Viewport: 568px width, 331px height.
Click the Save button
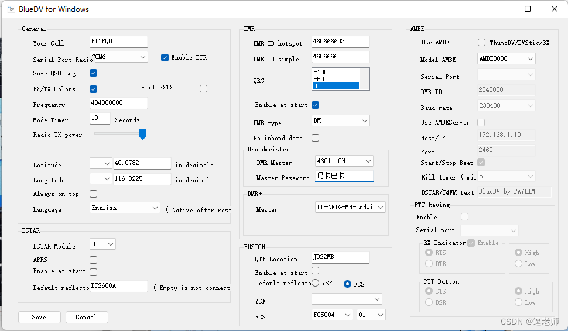click(39, 317)
